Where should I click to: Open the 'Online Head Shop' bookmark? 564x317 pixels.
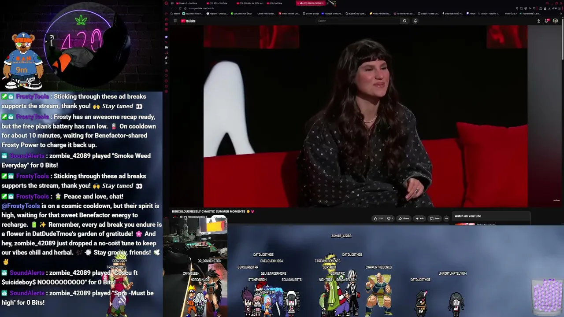(x=266, y=14)
